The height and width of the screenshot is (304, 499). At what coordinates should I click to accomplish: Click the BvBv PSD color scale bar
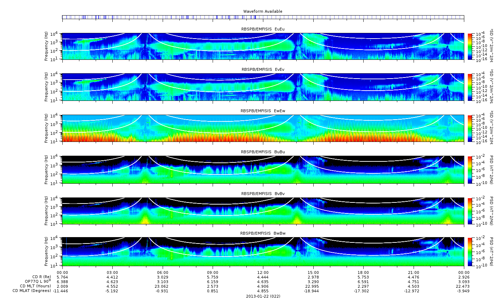click(x=470, y=211)
